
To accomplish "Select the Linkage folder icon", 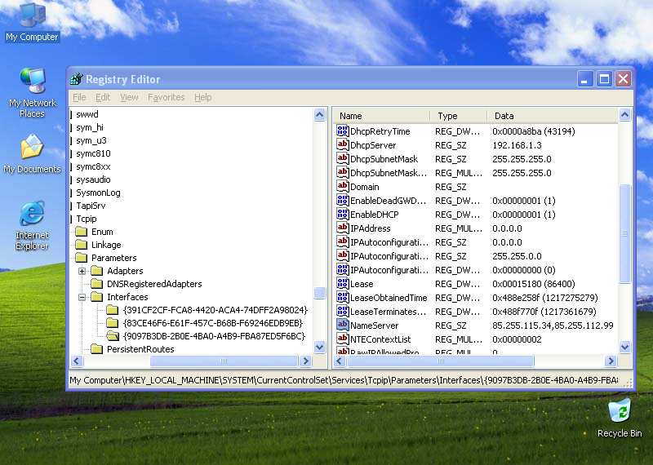I will pyautogui.click(x=81, y=245).
